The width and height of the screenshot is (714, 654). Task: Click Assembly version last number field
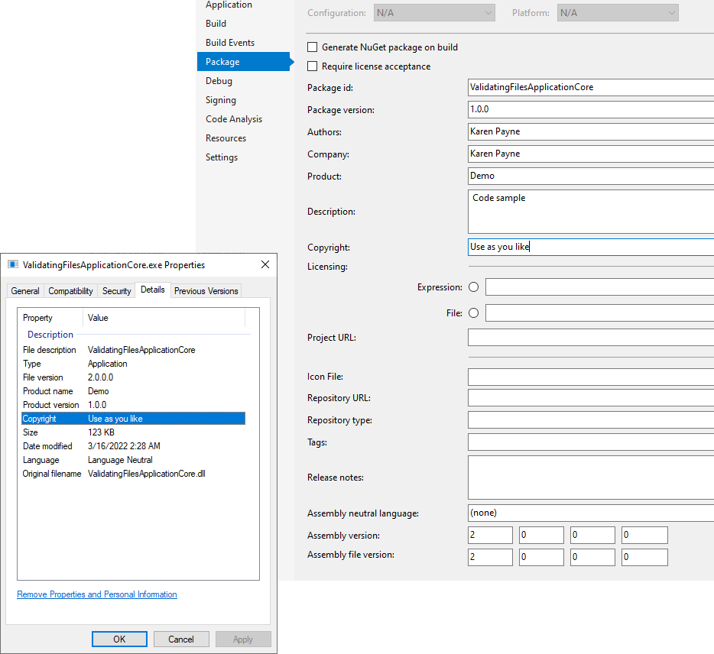click(644, 536)
